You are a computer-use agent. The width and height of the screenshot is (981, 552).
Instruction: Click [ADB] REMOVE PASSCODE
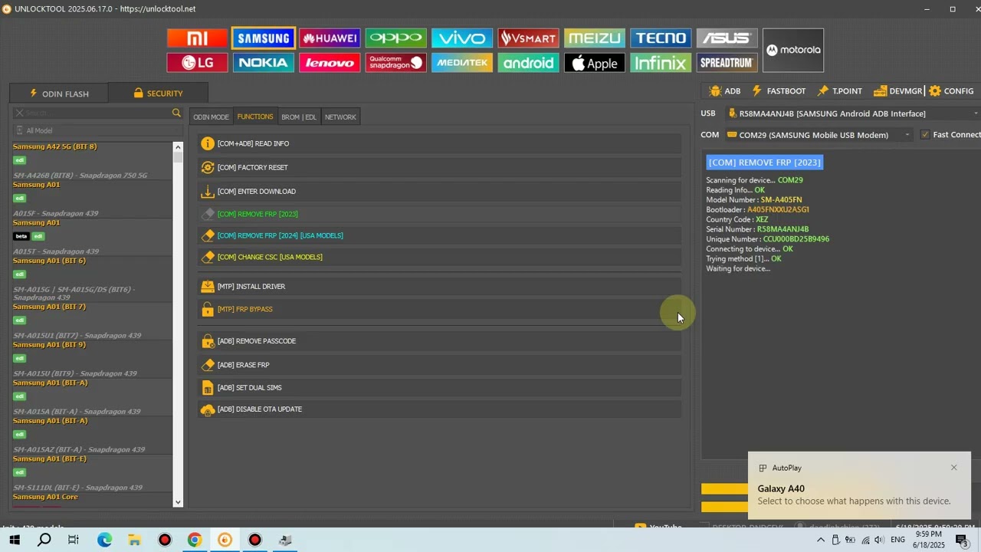(x=439, y=341)
